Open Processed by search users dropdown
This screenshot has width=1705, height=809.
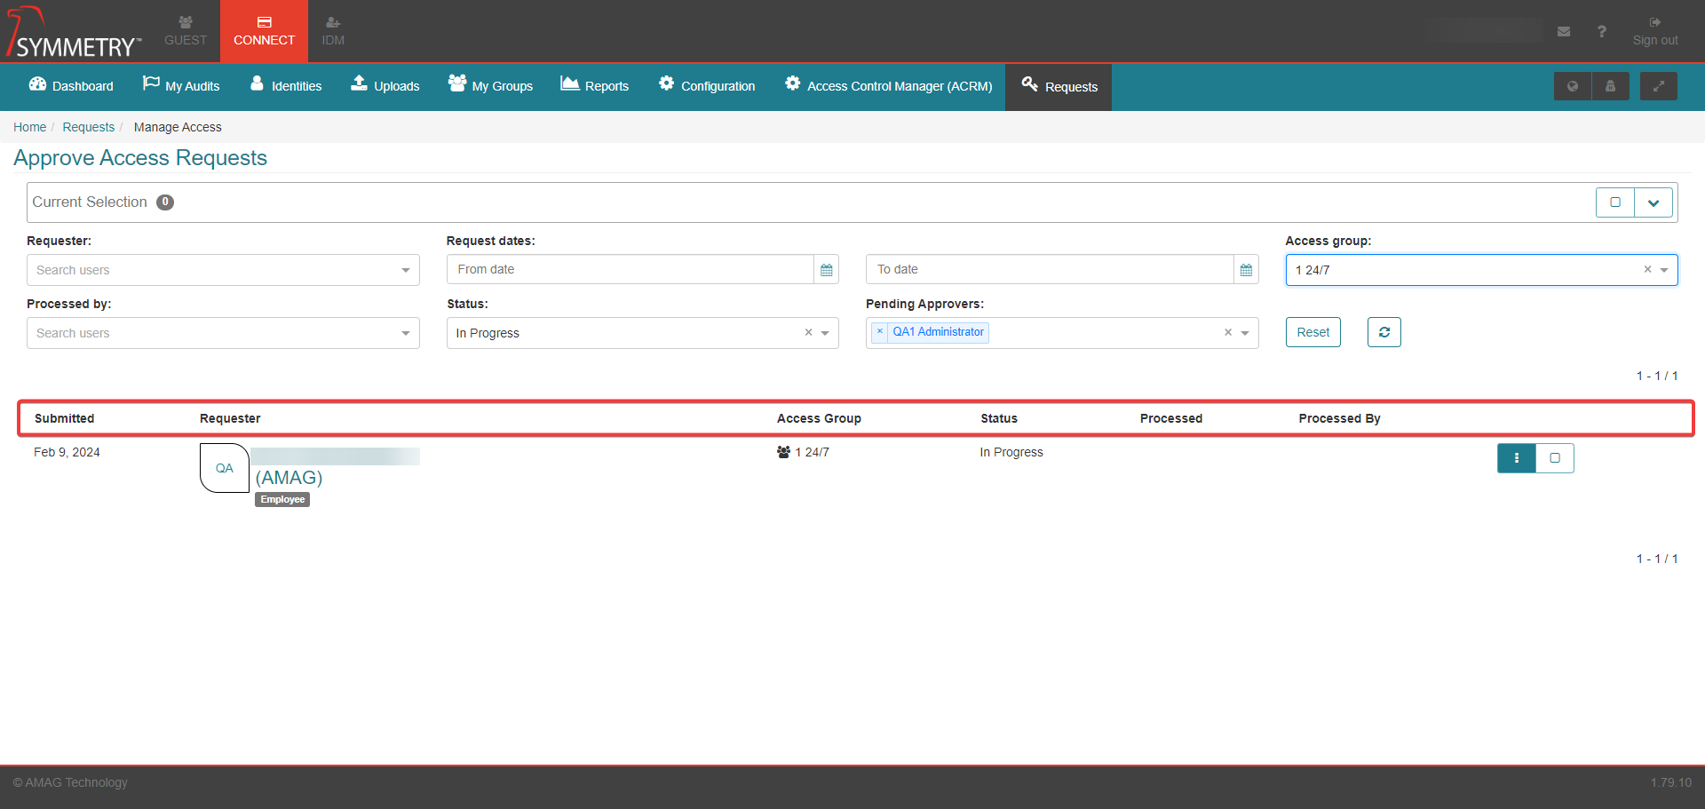coord(223,333)
